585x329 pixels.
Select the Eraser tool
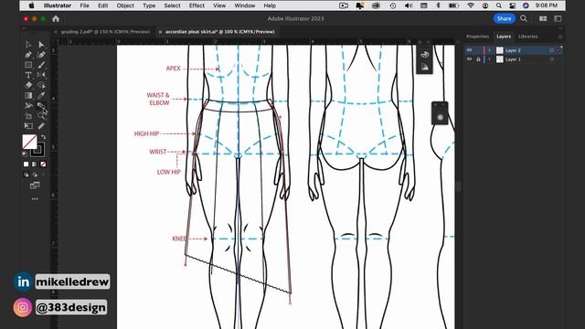[28, 85]
